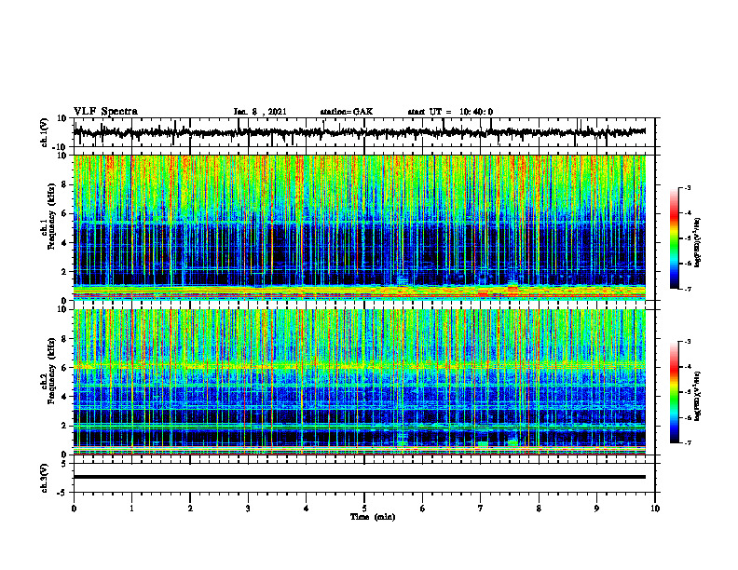Click the "-5" tick on ch.3(V) axis
Image resolution: width=738 pixels, height=570 pixels.
[x=63, y=493]
